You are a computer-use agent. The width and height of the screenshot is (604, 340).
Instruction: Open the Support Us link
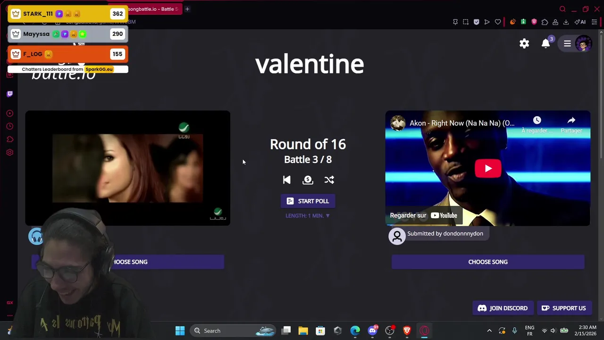(x=563, y=308)
